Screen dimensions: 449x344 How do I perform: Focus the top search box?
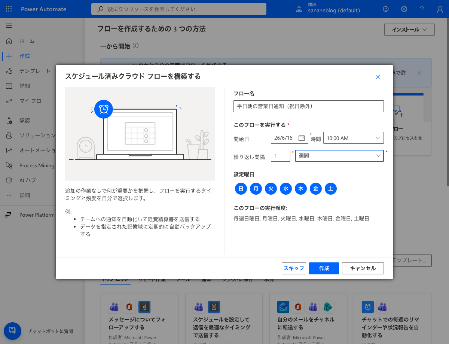coord(179,9)
